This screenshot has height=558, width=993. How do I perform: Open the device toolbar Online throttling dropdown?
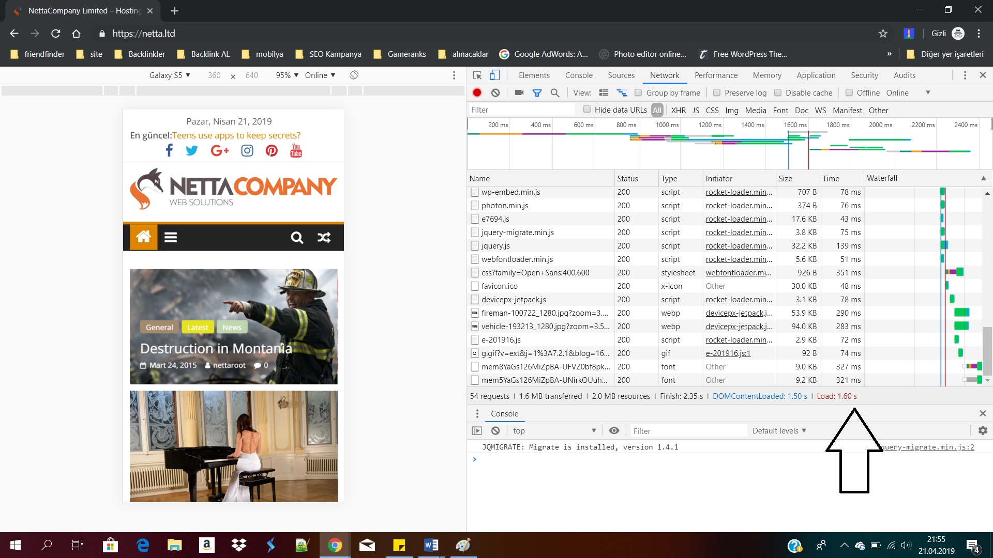320,75
